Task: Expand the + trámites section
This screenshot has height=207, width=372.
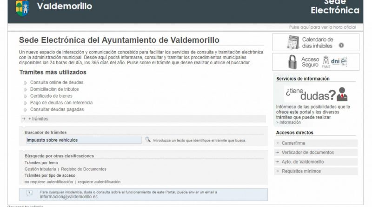Action: (x=38, y=119)
